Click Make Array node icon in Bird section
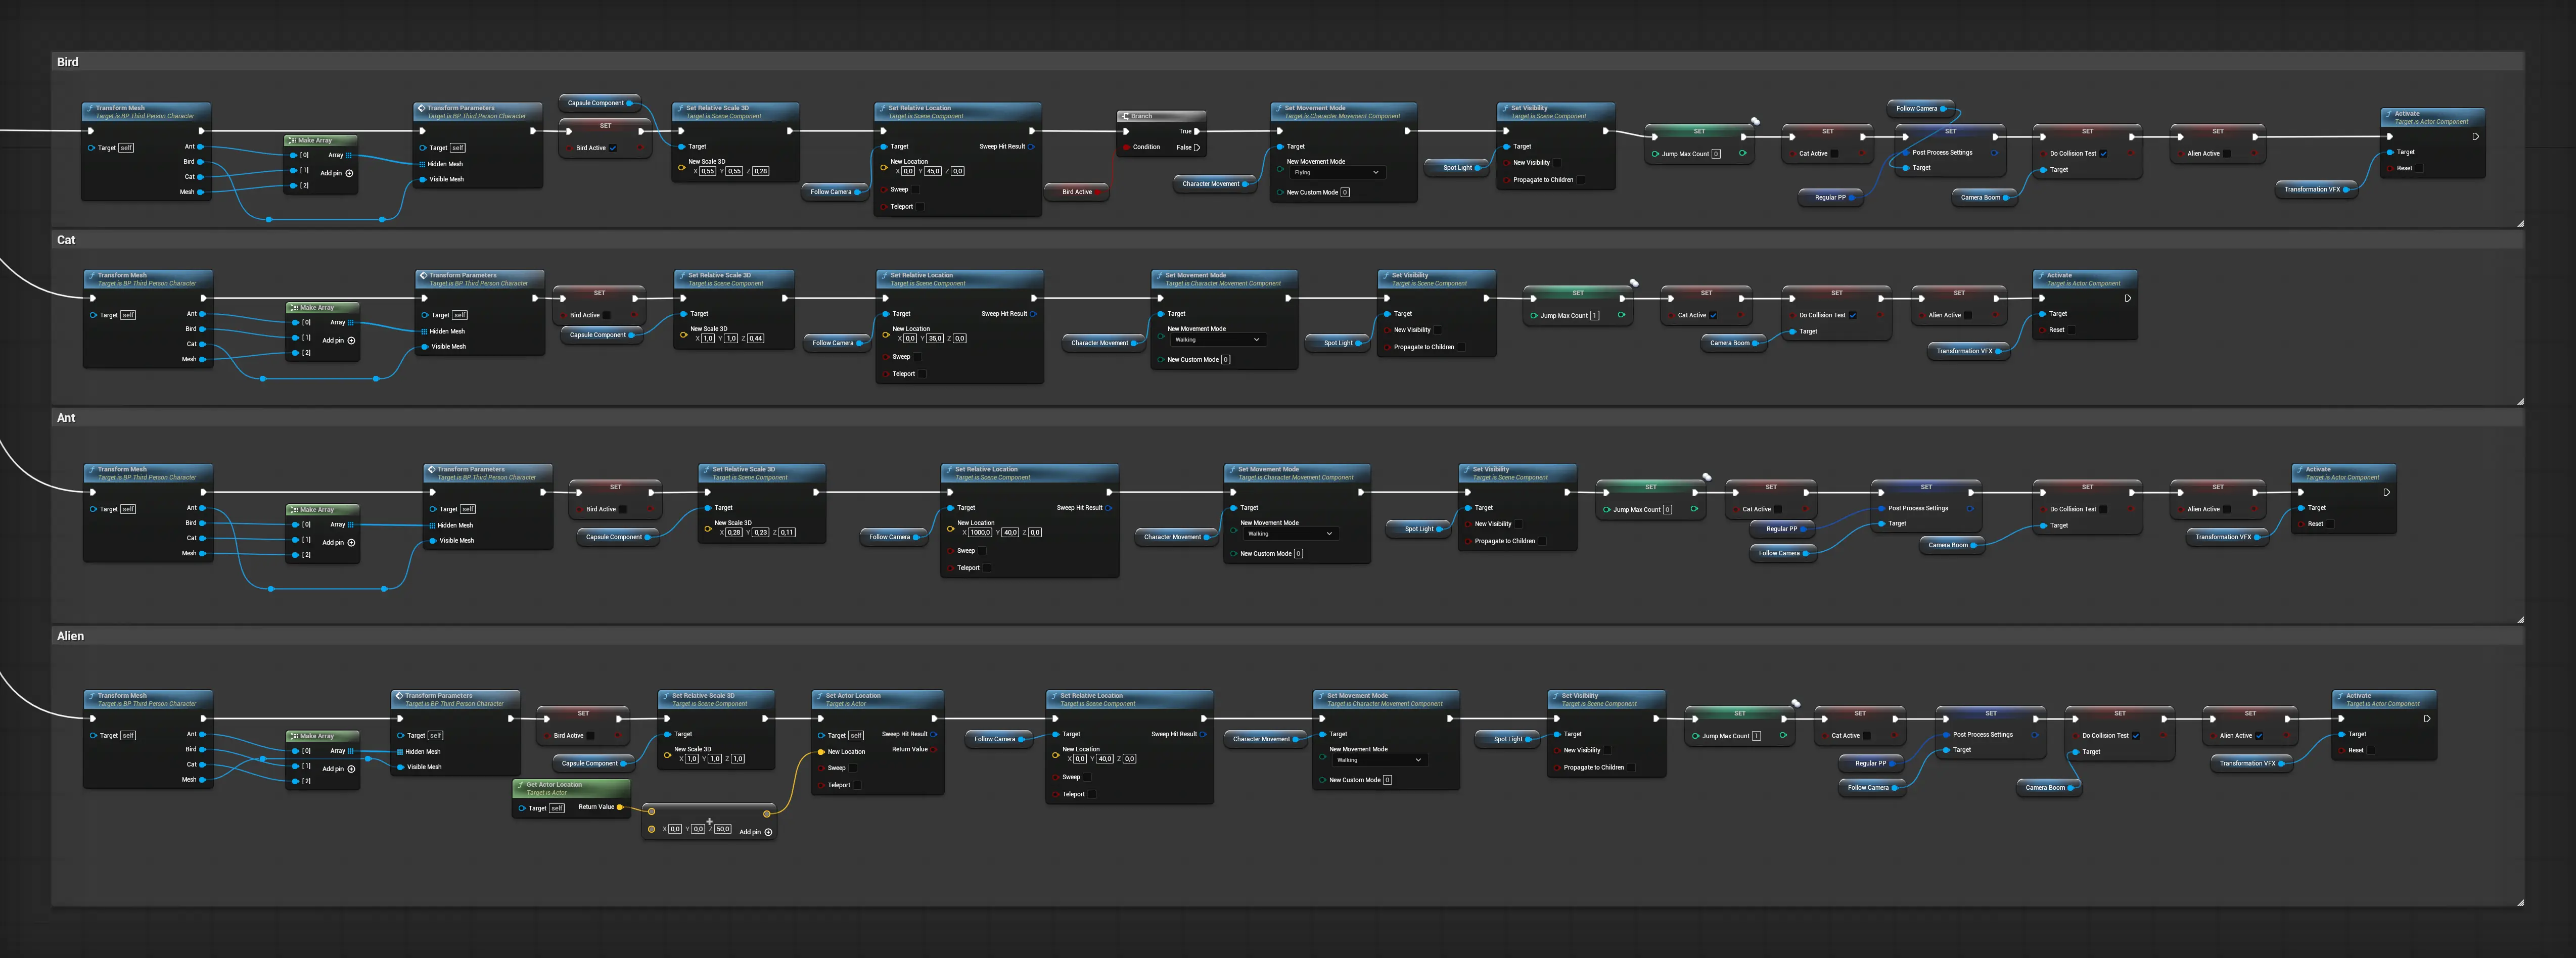Image resolution: width=2576 pixels, height=958 pixels. [292, 140]
